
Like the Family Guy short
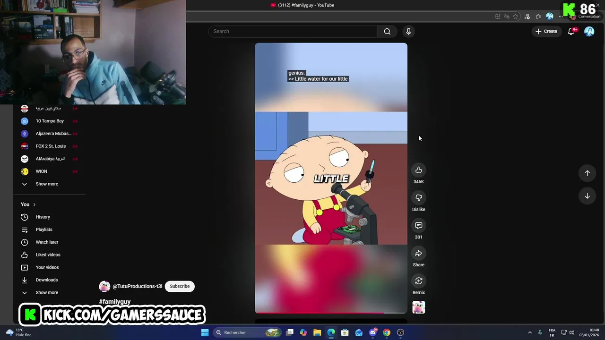(418, 170)
